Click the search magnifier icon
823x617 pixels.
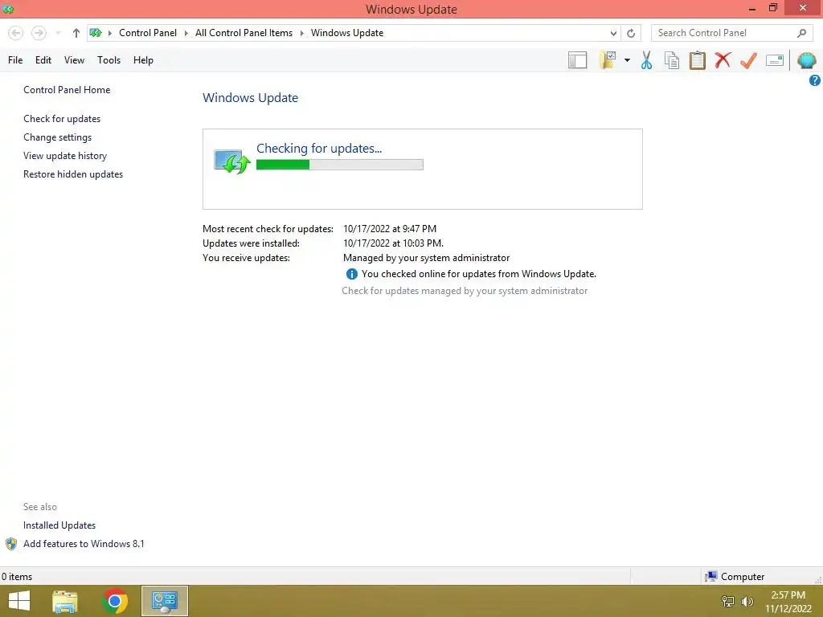pos(801,33)
